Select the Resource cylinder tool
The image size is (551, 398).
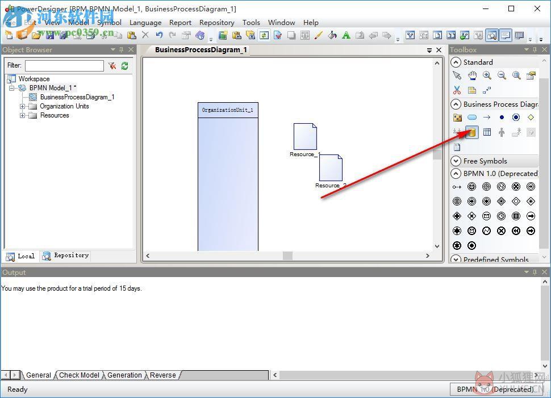pos(472,132)
